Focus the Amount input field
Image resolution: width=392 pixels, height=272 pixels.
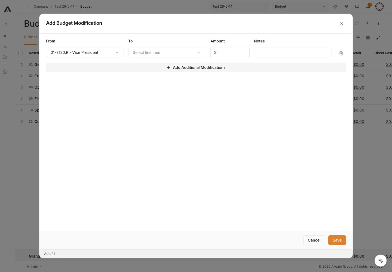click(234, 52)
